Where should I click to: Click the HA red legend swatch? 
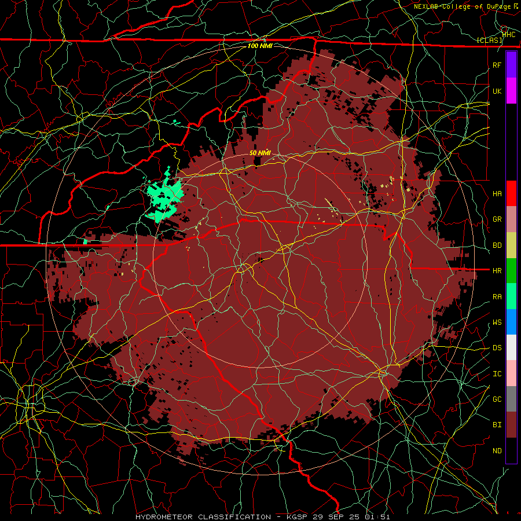511,193
